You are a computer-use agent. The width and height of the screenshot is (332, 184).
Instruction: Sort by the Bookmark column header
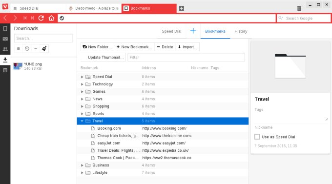89,68
